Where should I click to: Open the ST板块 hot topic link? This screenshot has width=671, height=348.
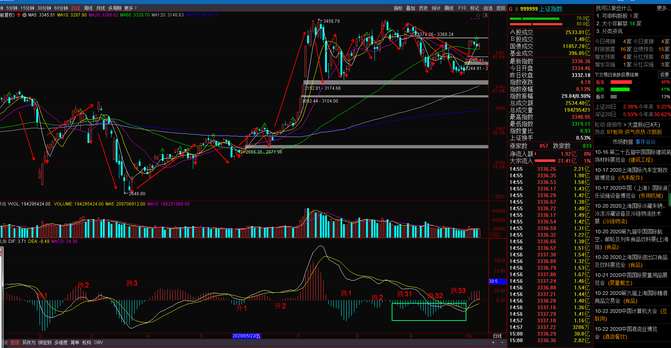615,132
